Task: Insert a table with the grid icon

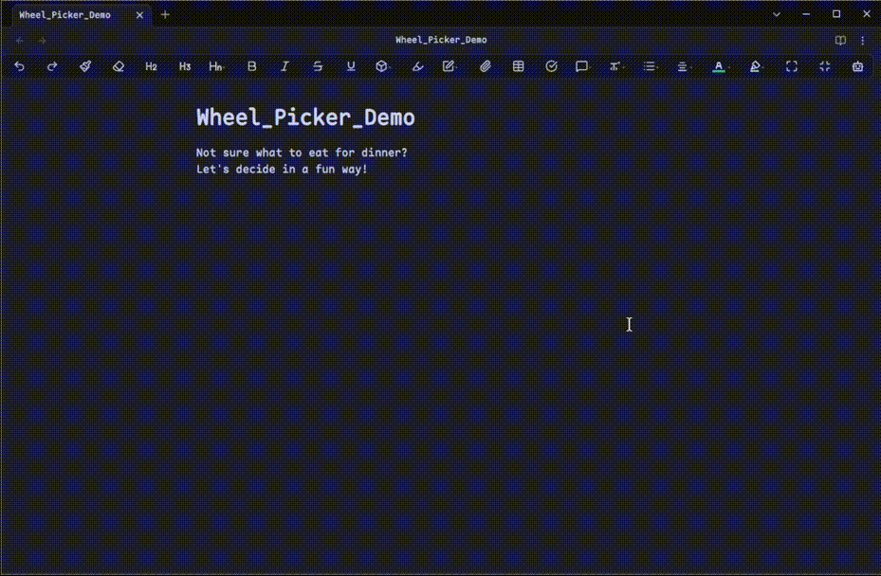Action: 518,66
